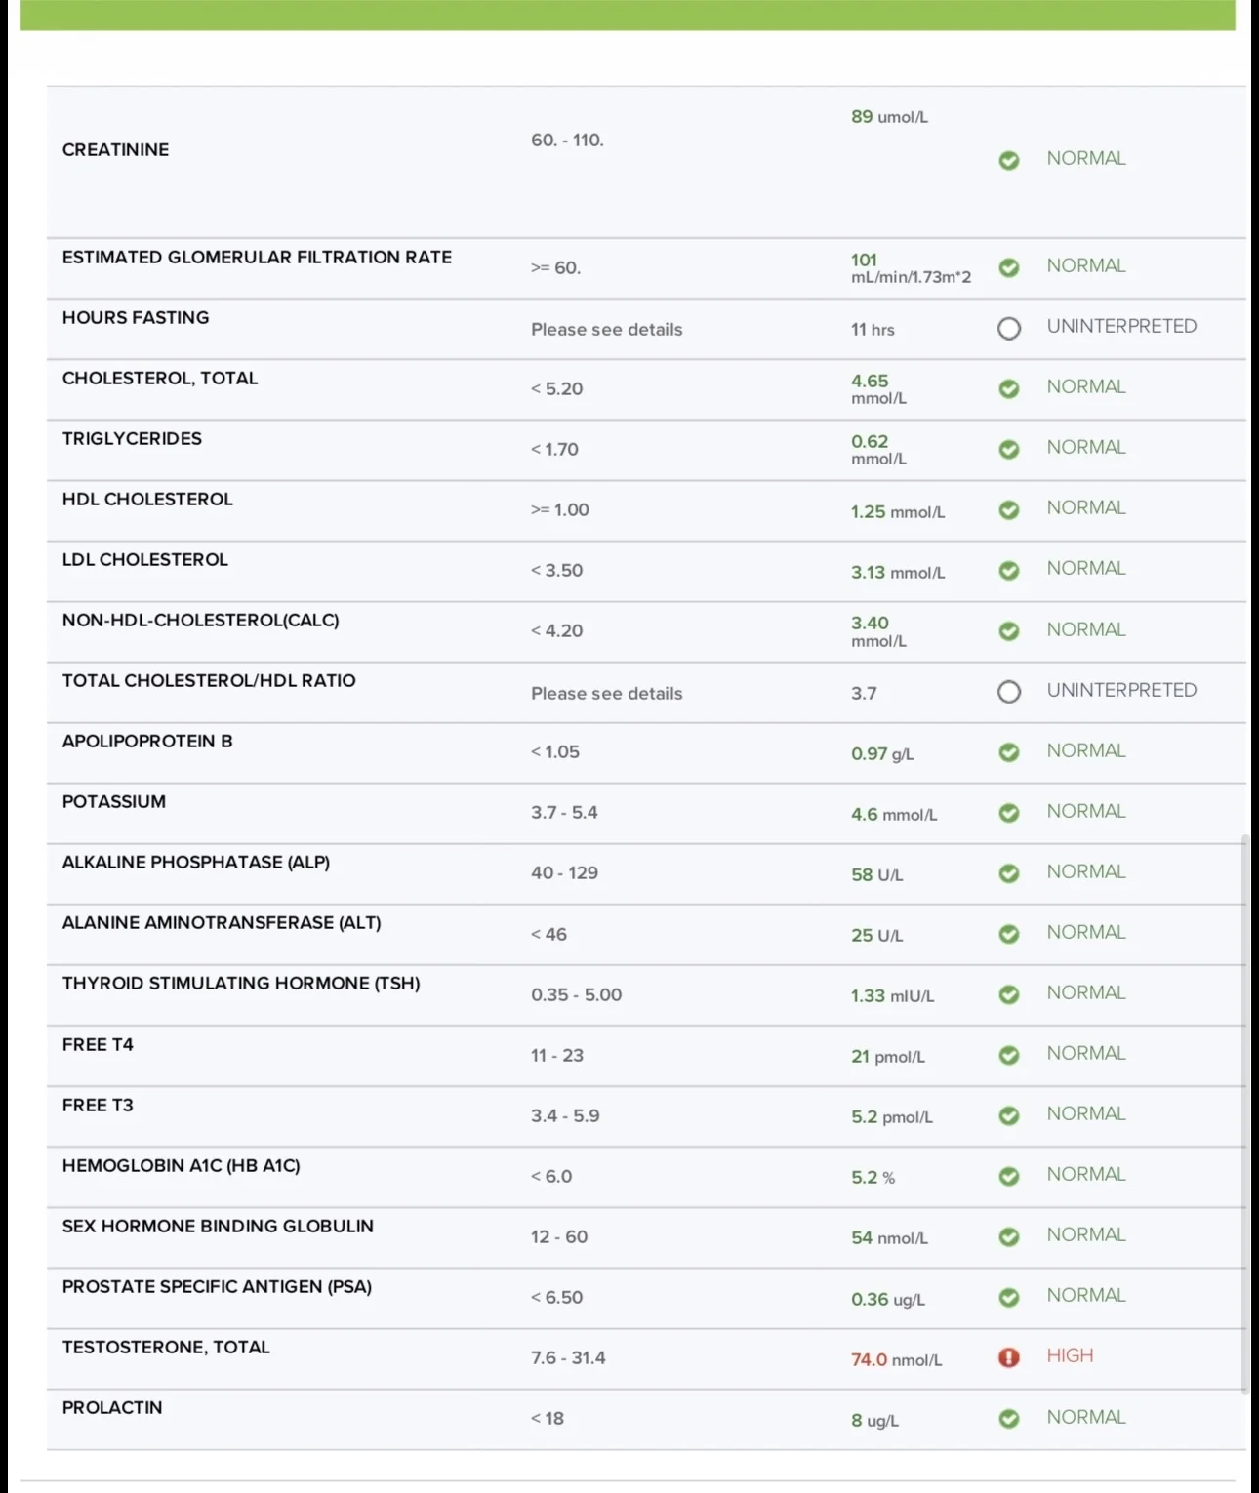Screen dimensions: 1259x1493
Task: Click the 74.0 nmol/L testosterone result value
Action: (x=896, y=1359)
